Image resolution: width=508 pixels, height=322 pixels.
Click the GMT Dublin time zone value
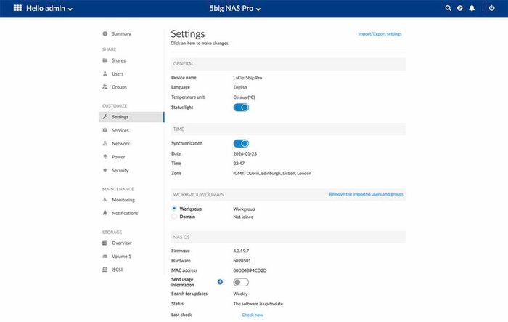pos(272,173)
